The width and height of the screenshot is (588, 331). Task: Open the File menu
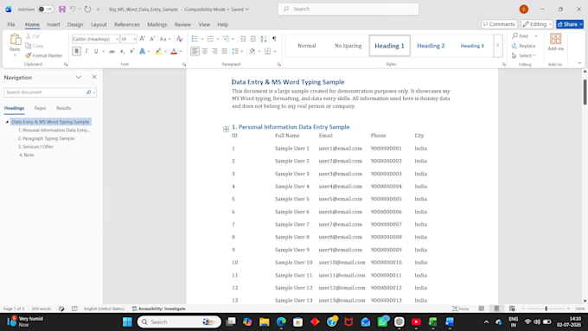[x=11, y=24]
